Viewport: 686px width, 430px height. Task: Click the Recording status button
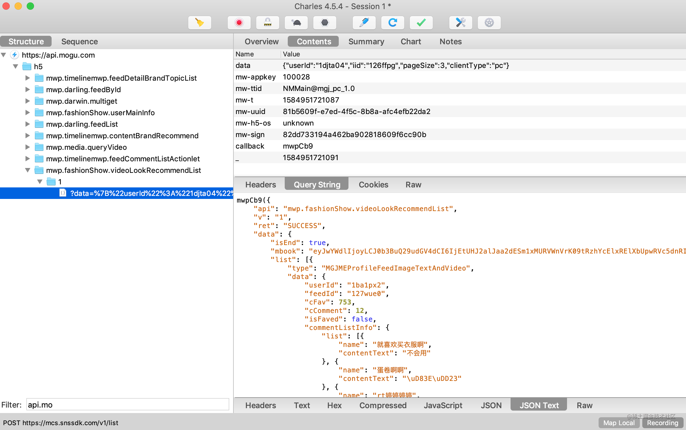[663, 423]
